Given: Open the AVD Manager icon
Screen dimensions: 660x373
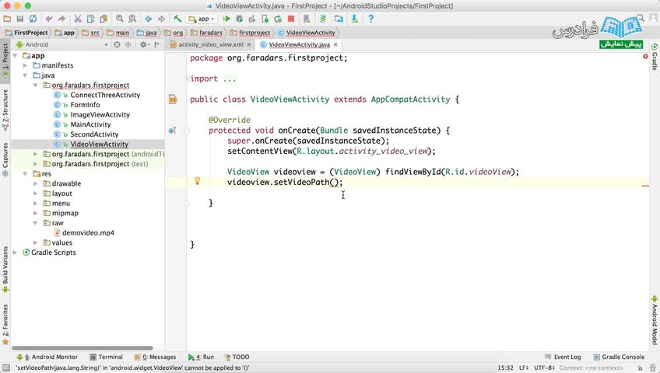Looking at the screenshot, I should click(x=307, y=19).
